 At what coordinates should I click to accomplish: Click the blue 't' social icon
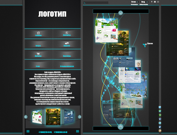pyautogui.click(x=160, y=119)
